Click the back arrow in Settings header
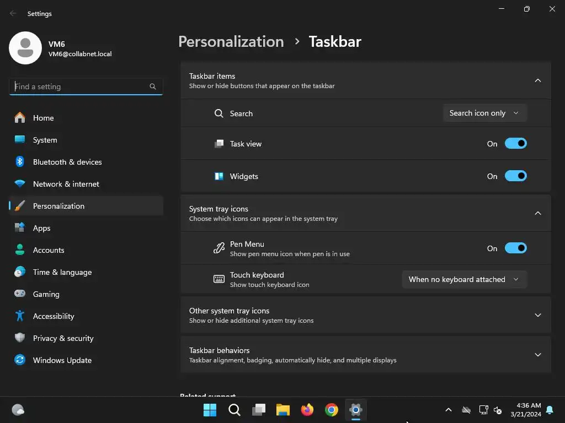 [13, 13]
